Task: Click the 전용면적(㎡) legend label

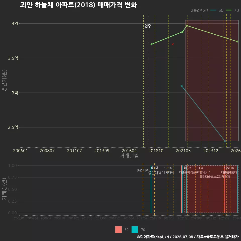Action: point(199,10)
